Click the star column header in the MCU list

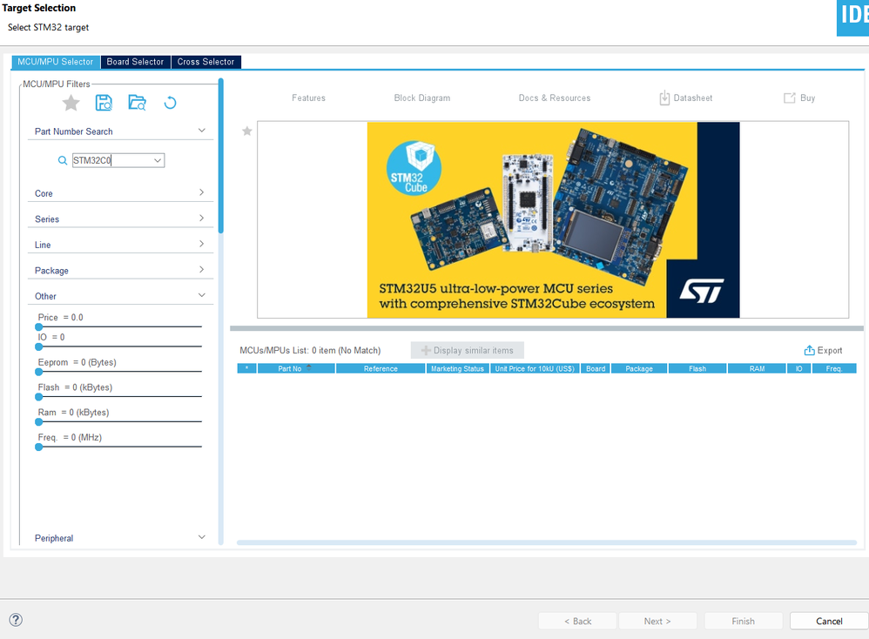(x=246, y=368)
